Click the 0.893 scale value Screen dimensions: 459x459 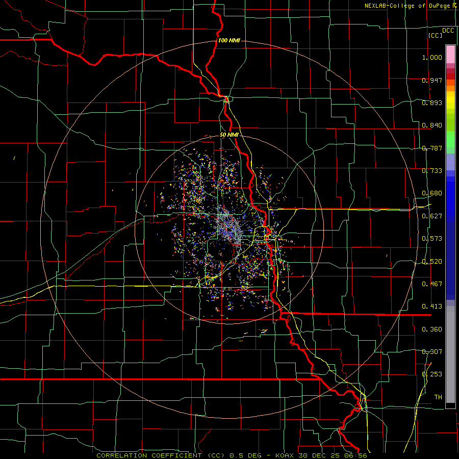[x=432, y=103]
